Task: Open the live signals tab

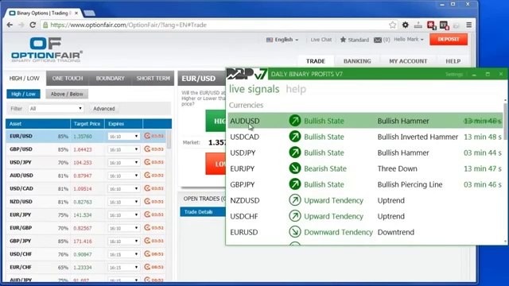Action: pyautogui.click(x=254, y=89)
